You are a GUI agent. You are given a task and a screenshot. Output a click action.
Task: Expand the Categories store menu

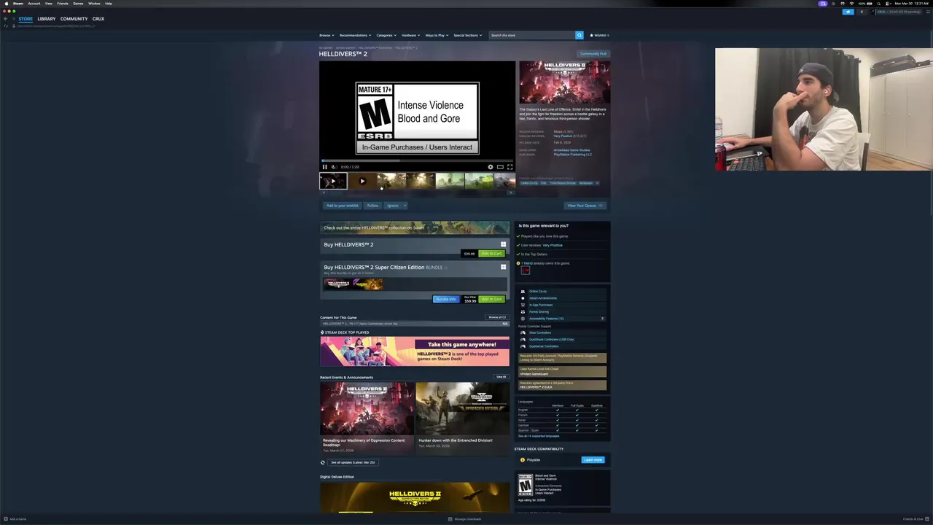pyautogui.click(x=386, y=35)
